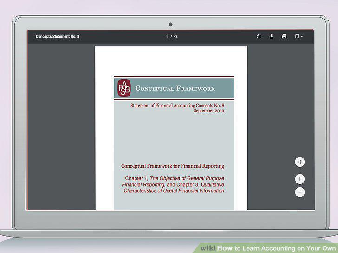Click the FASB logo on the cover
The width and height of the screenshot is (338, 253).
pyautogui.click(x=124, y=88)
